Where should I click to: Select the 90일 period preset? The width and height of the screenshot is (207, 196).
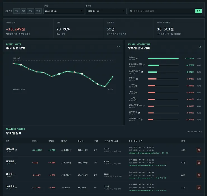click(38, 11)
